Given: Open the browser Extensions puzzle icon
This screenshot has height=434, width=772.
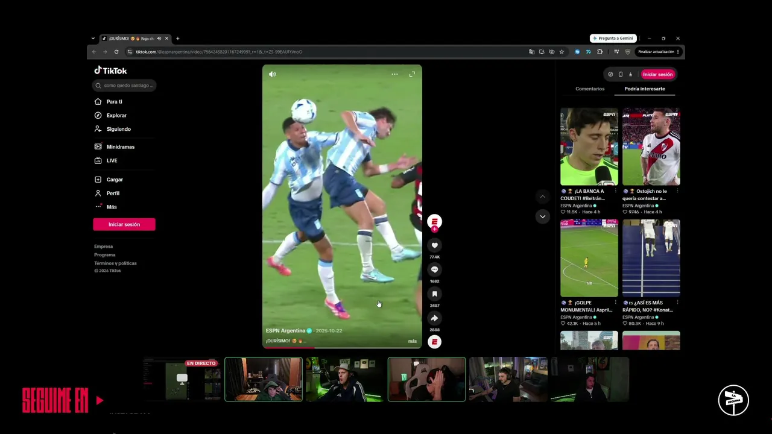Looking at the screenshot, I should click(600, 52).
